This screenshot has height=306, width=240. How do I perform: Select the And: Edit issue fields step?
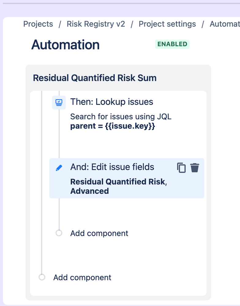[112, 167]
